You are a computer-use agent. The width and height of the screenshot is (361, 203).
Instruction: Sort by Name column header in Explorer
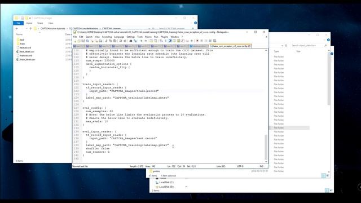(x=19, y=34)
